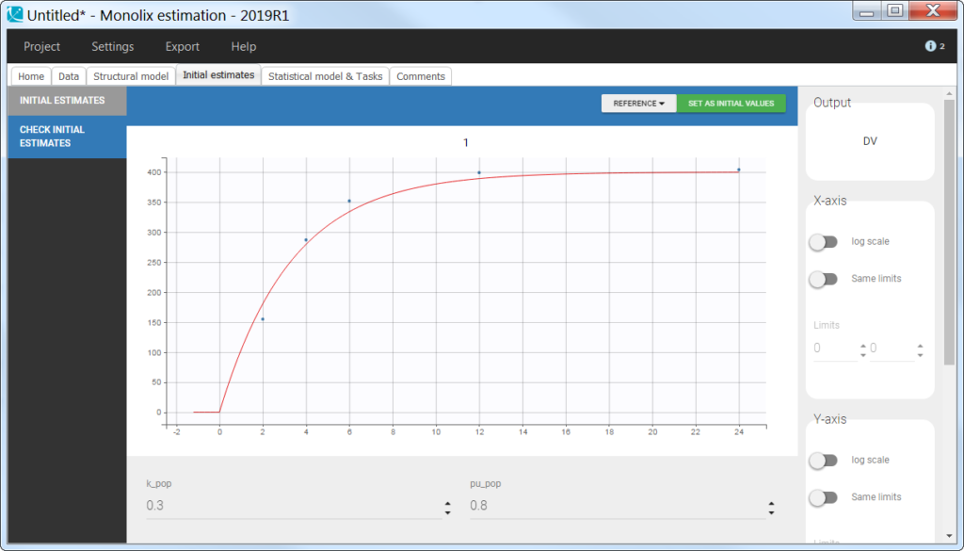Increase pu_pop value with up arrow
Image resolution: width=964 pixels, height=551 pixels.
tap(771, 503)
